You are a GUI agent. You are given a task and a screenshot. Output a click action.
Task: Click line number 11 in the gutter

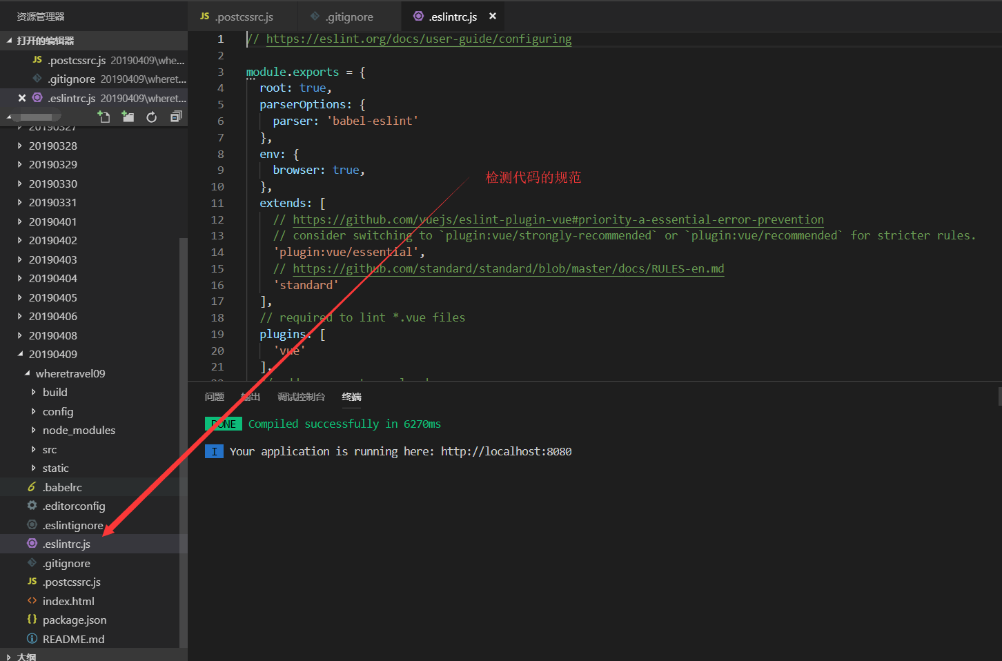pos(217,203)
